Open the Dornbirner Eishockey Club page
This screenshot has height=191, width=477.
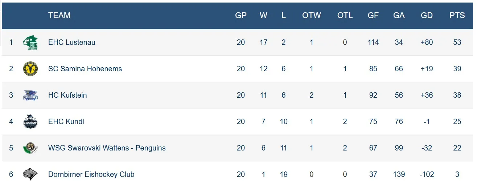pyautogui.click(x=91, y=174)
